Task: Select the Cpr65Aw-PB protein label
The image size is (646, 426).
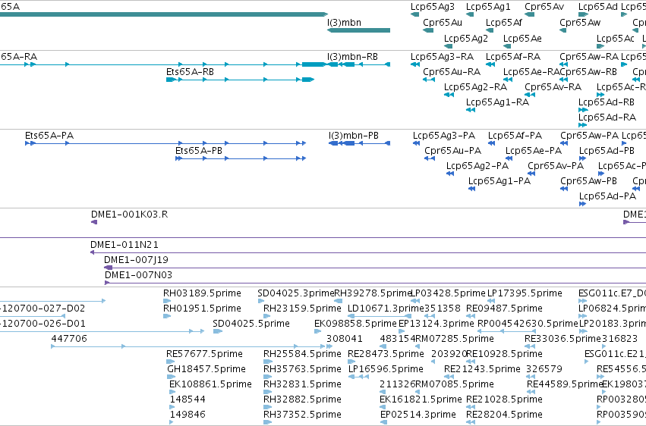Action: [x=588, y=181]
